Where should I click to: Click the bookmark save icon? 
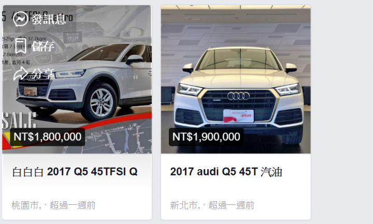21,46
